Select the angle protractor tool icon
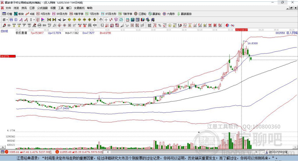The height and width of the screenshot is (161, 298). [54, 25]
